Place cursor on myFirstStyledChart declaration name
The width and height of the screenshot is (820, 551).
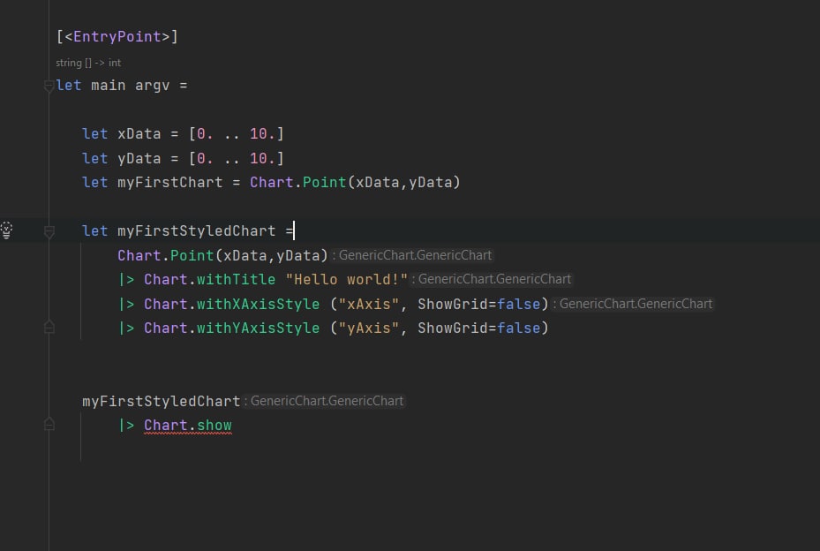[x=196, y=231]
